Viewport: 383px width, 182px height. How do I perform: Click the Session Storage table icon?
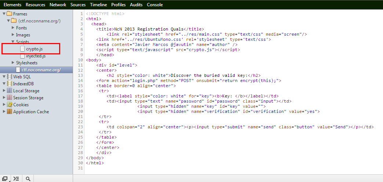[10, 97]
